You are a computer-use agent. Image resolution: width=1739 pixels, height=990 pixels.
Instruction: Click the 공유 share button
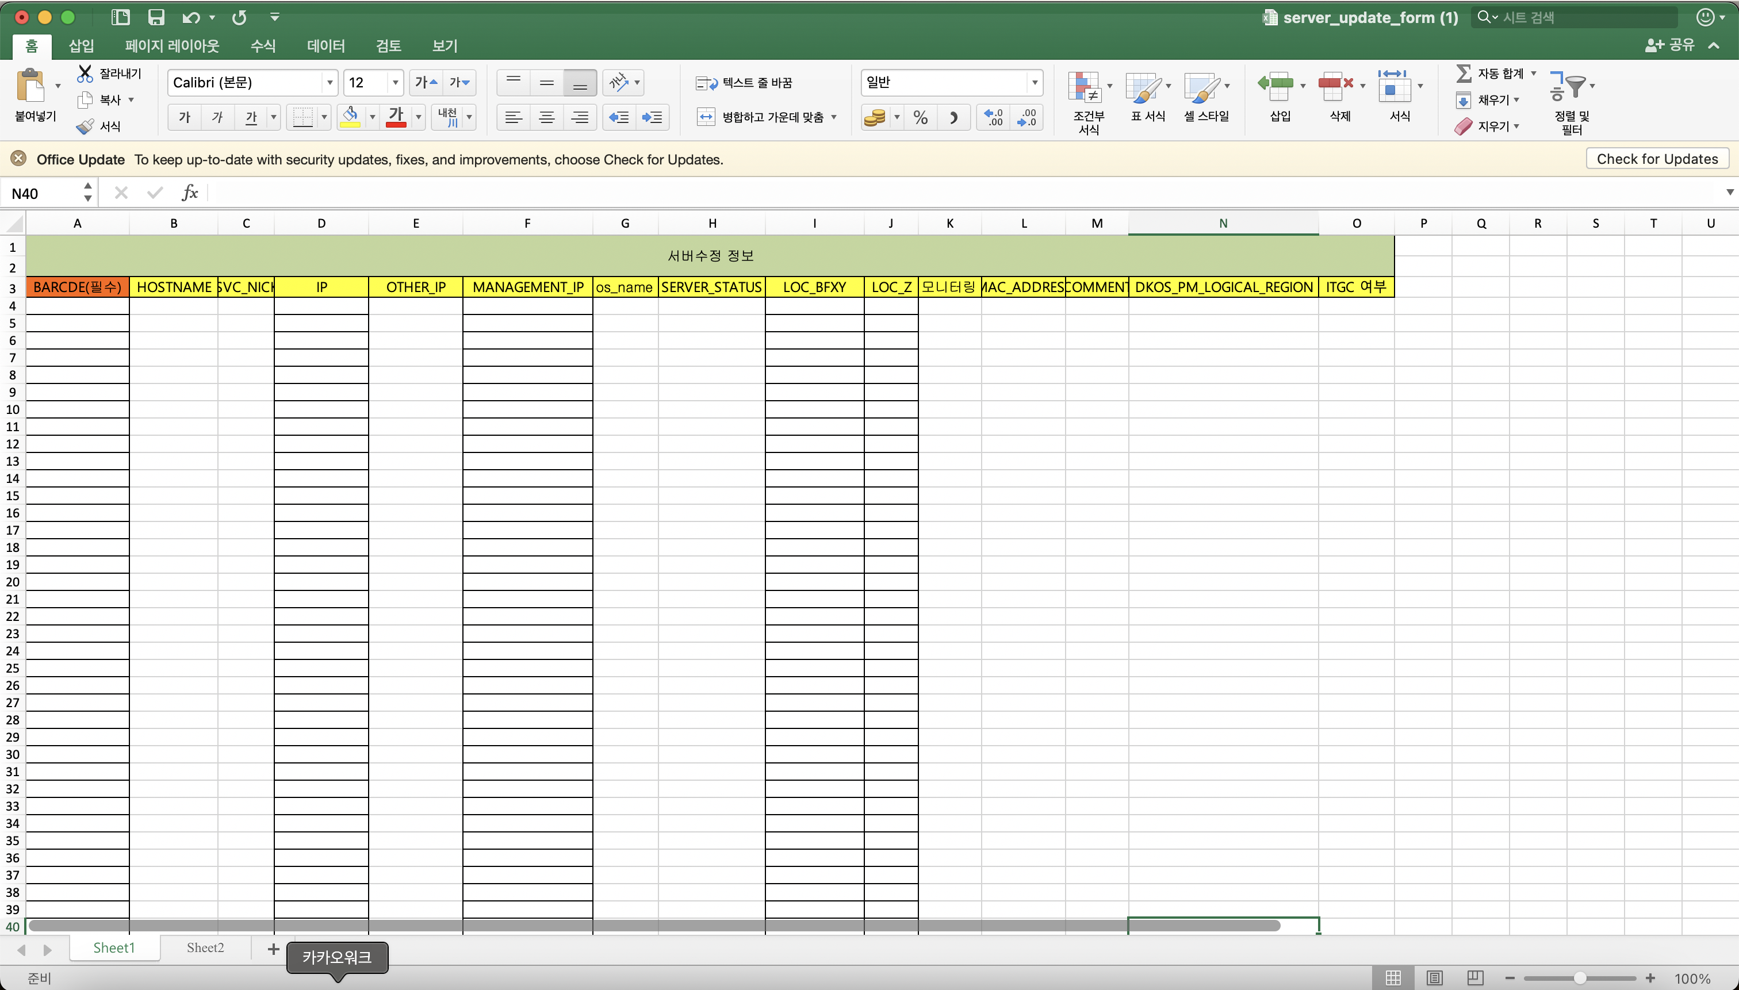coord(1671,45)
